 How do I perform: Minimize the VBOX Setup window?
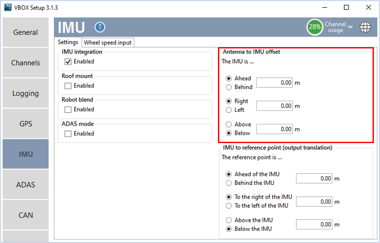(325, 7)
